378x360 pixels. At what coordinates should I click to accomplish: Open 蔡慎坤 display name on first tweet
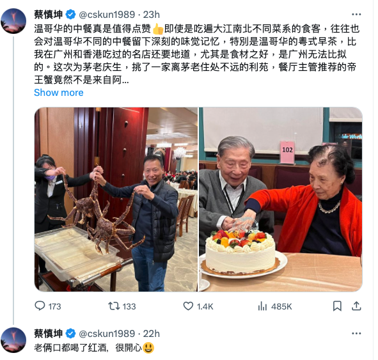[49, 15]
